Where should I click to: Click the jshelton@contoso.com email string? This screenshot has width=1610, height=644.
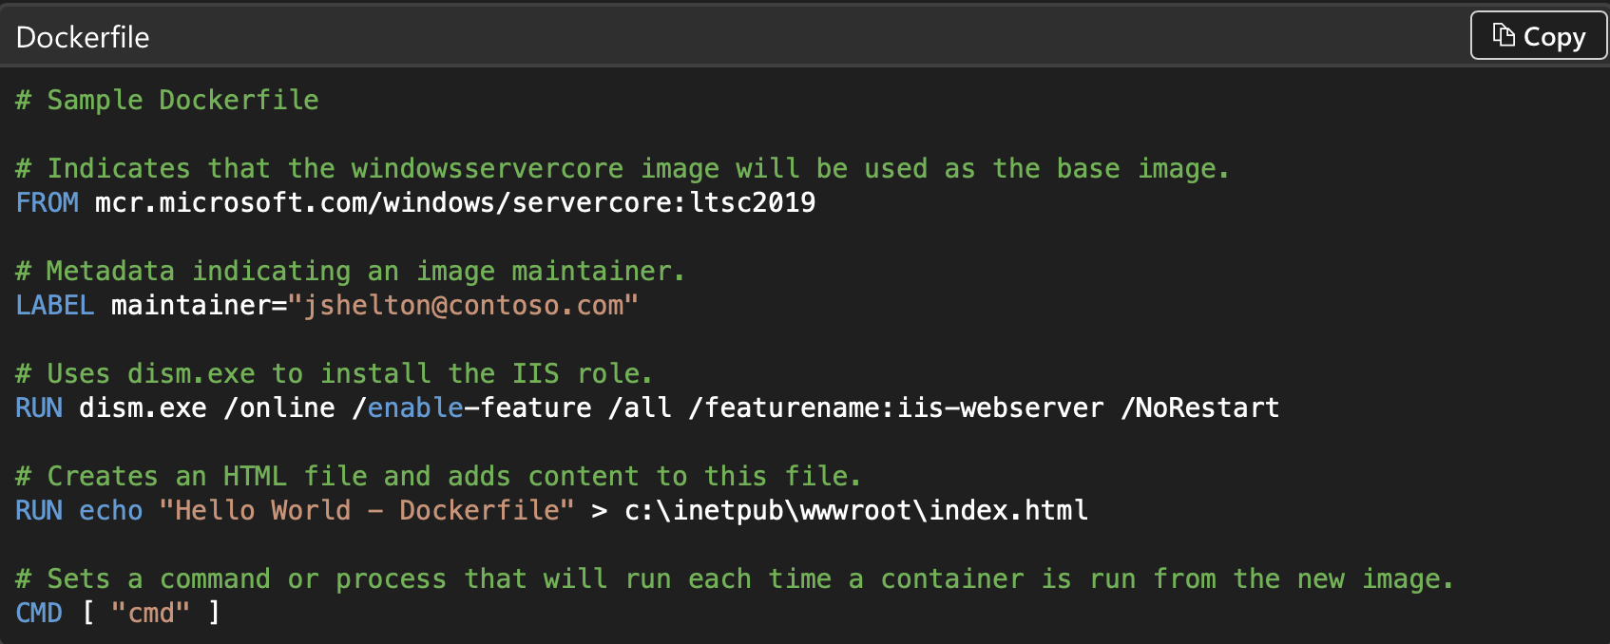463,305
